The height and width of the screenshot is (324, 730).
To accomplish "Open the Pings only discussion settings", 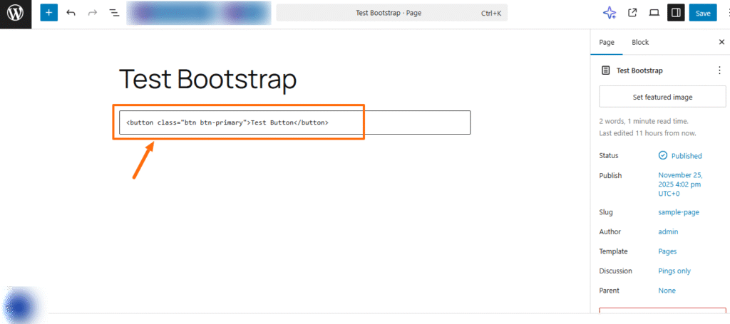I will click(x=674, y=271).
